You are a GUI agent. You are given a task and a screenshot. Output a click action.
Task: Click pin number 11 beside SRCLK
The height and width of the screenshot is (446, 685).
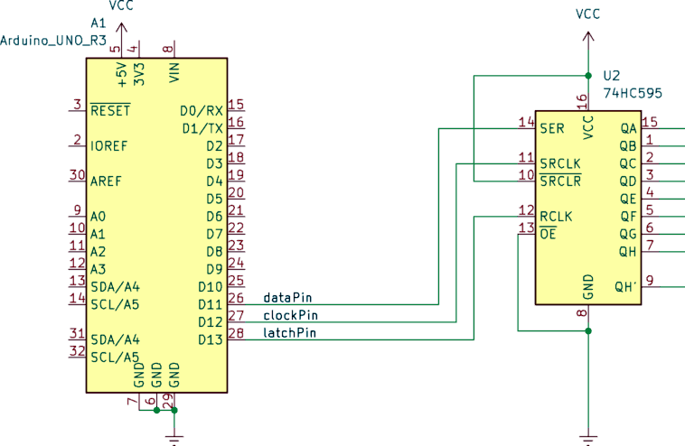click(527, 157)
